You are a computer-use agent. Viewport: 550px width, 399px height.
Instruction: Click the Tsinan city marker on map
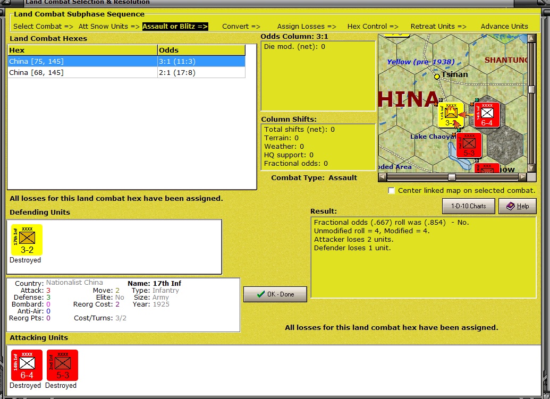(437, 77)
